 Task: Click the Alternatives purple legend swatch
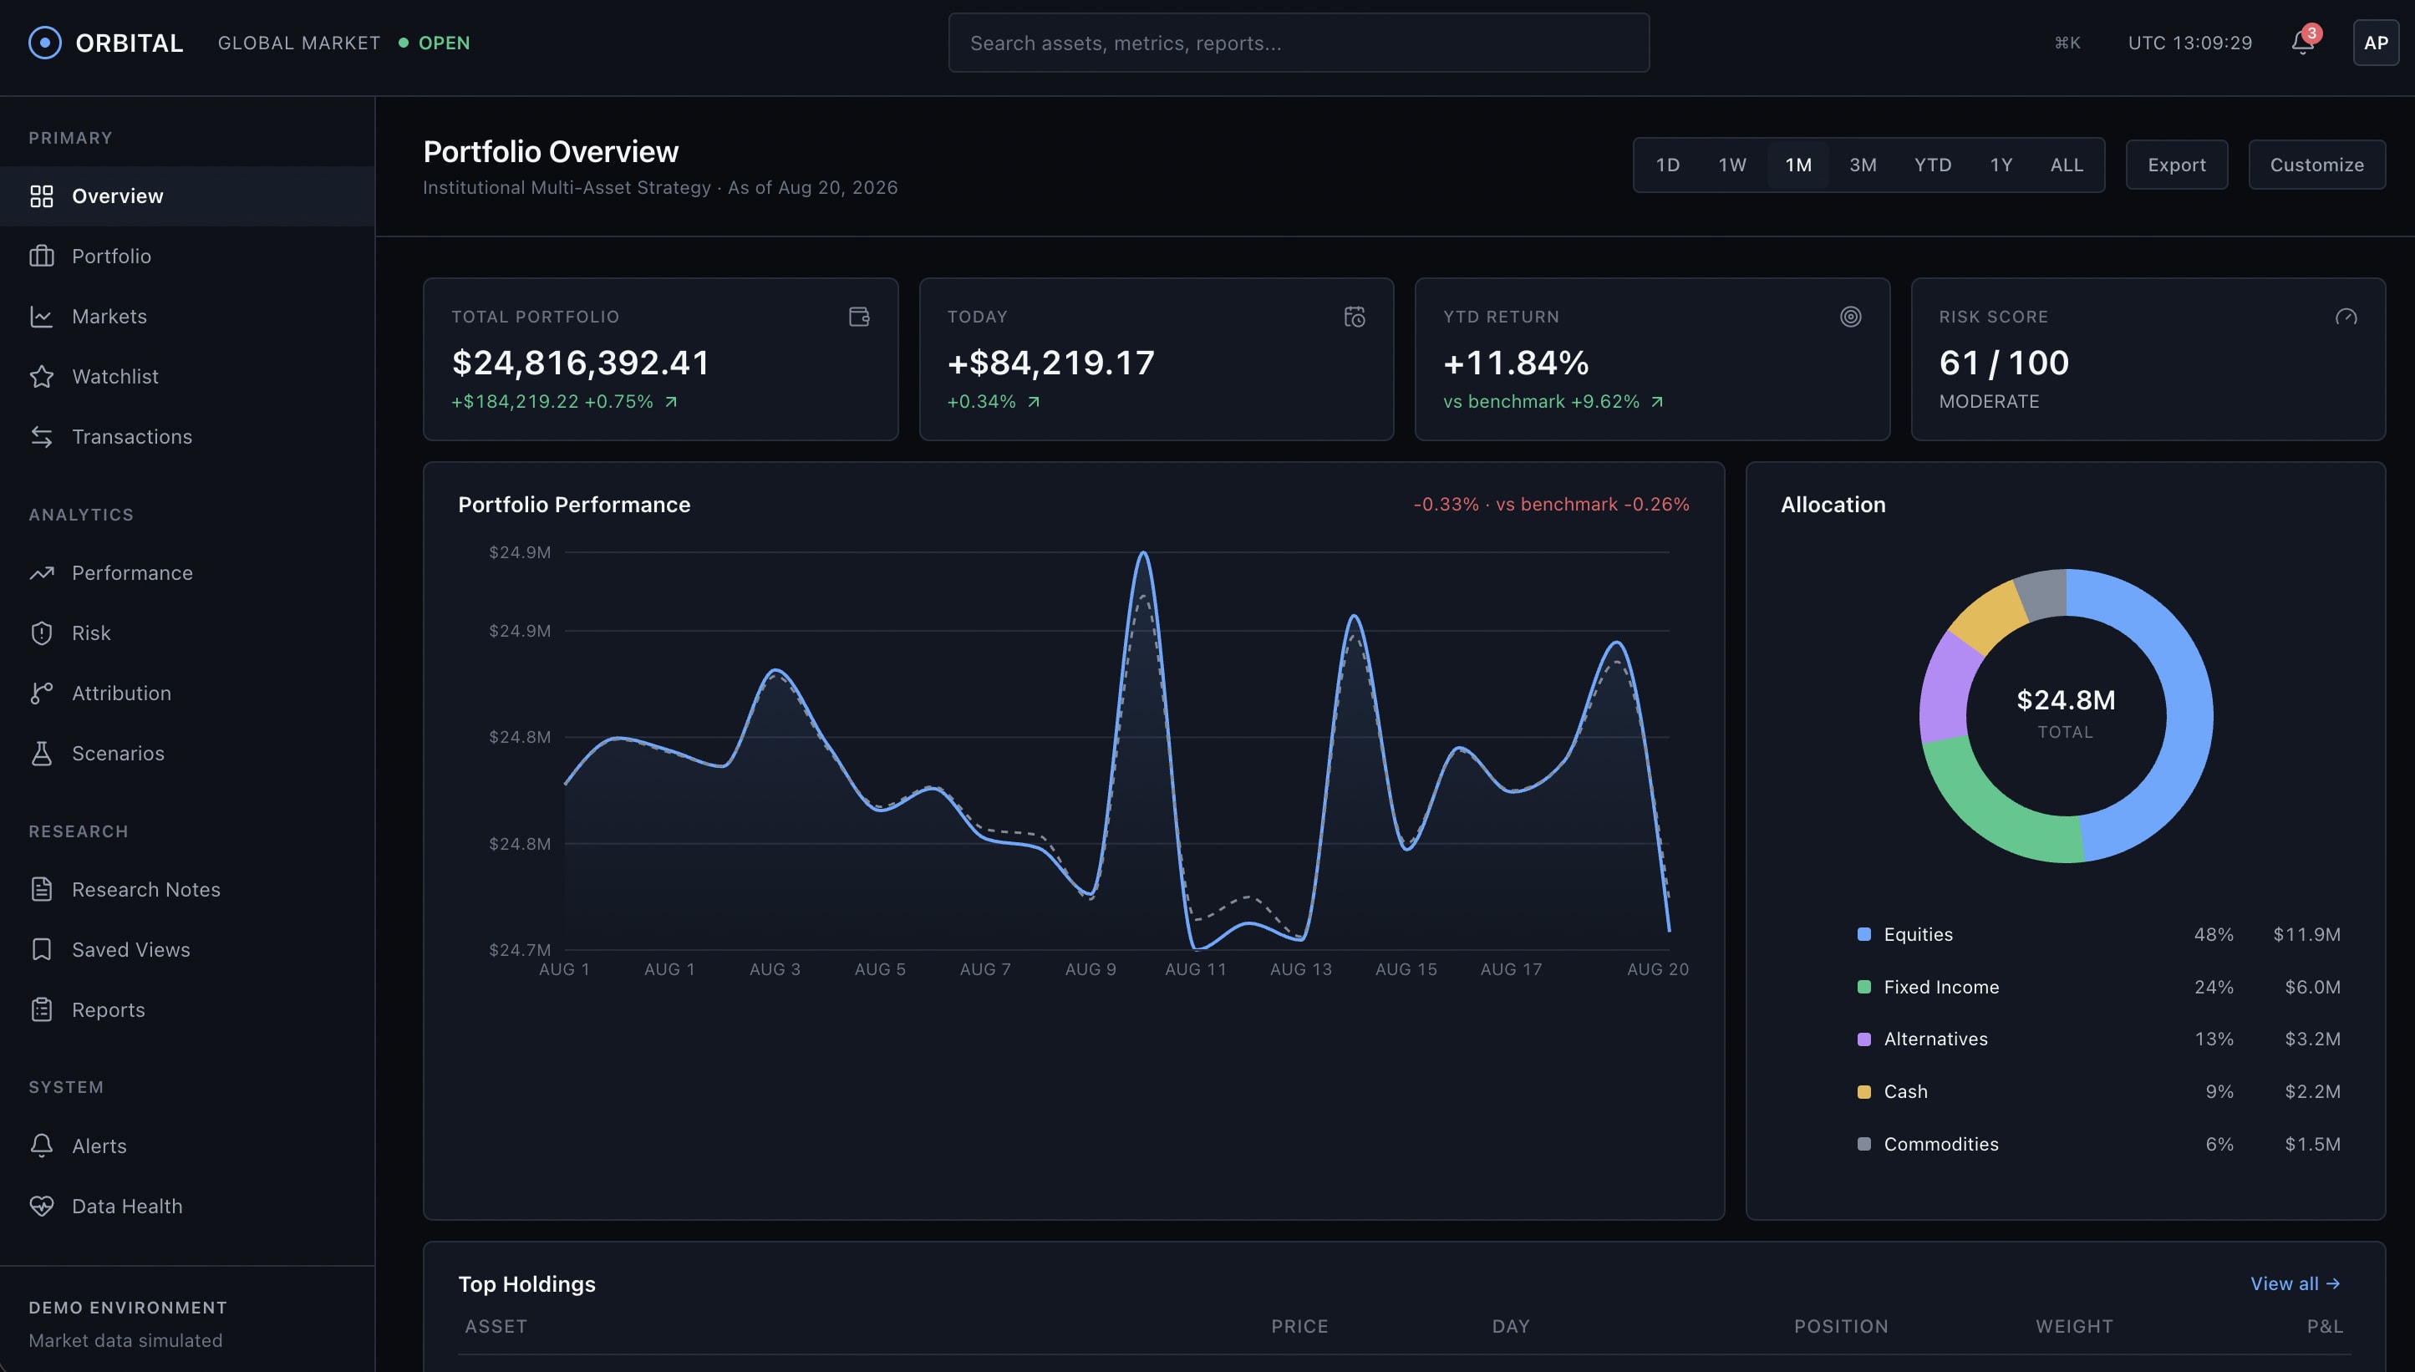point(1863,1039)
